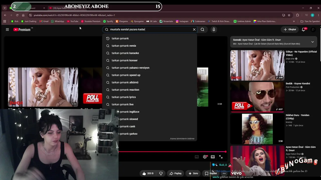Open the Klasgame bookmark
The height and width of the screenshot is (180, 321).
(x=122, y=21)
